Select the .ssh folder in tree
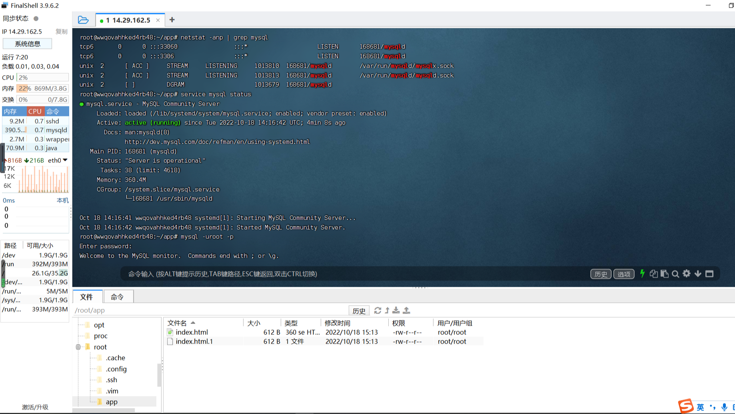 [111, 380]
